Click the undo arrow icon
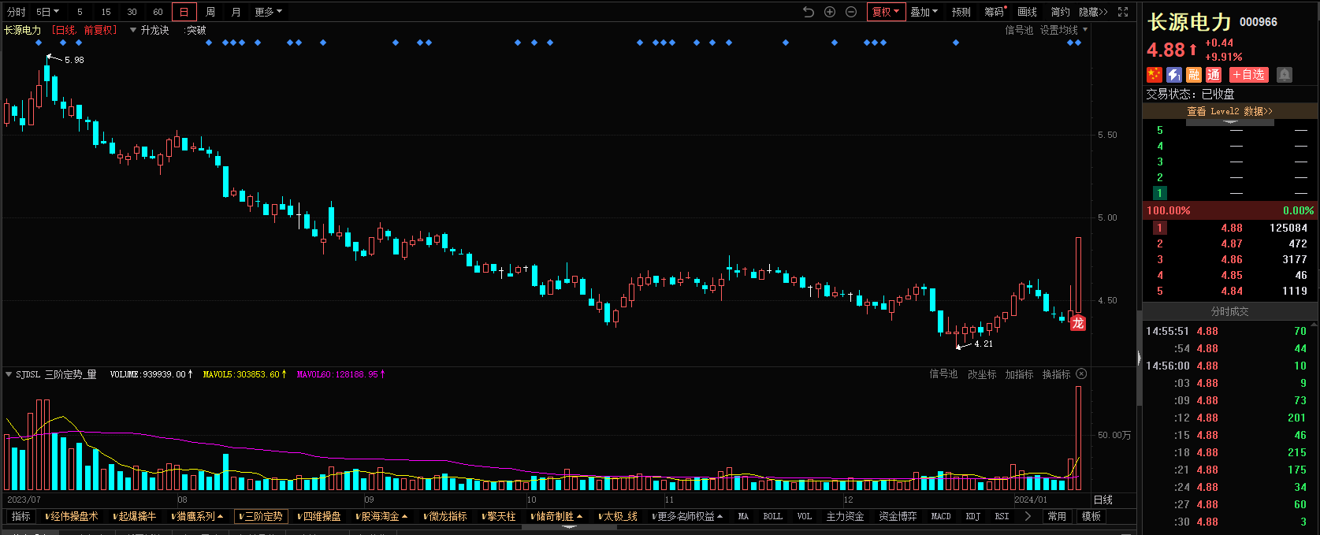This screenshot has width=1320, height=535. point(809,12)
